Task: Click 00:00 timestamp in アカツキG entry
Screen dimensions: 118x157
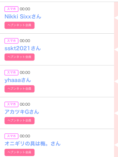Action: click(25, 104)
